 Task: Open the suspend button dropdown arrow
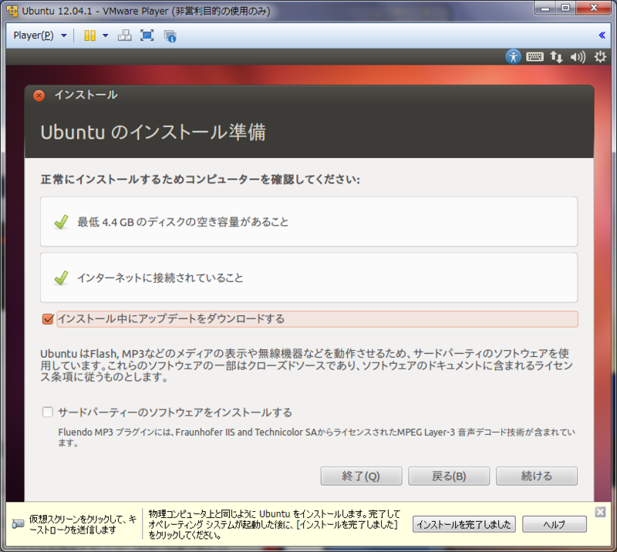(105, 35)
